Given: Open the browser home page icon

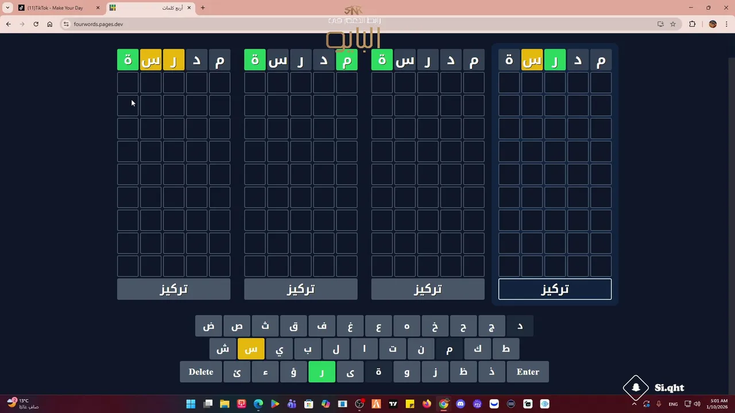Looking at the screenshot, I should pyautogui.click(x=49, y=24).
